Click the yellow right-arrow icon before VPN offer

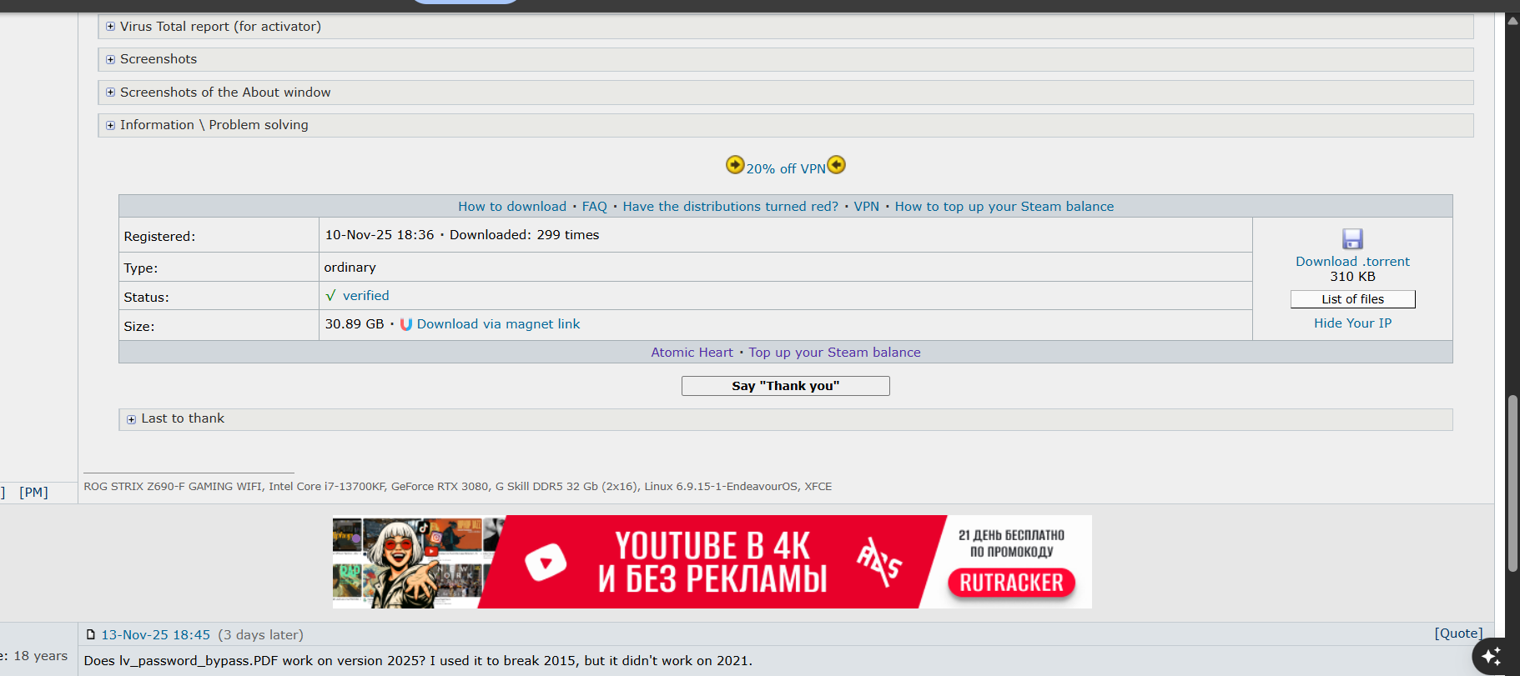[x=735, y=164]
